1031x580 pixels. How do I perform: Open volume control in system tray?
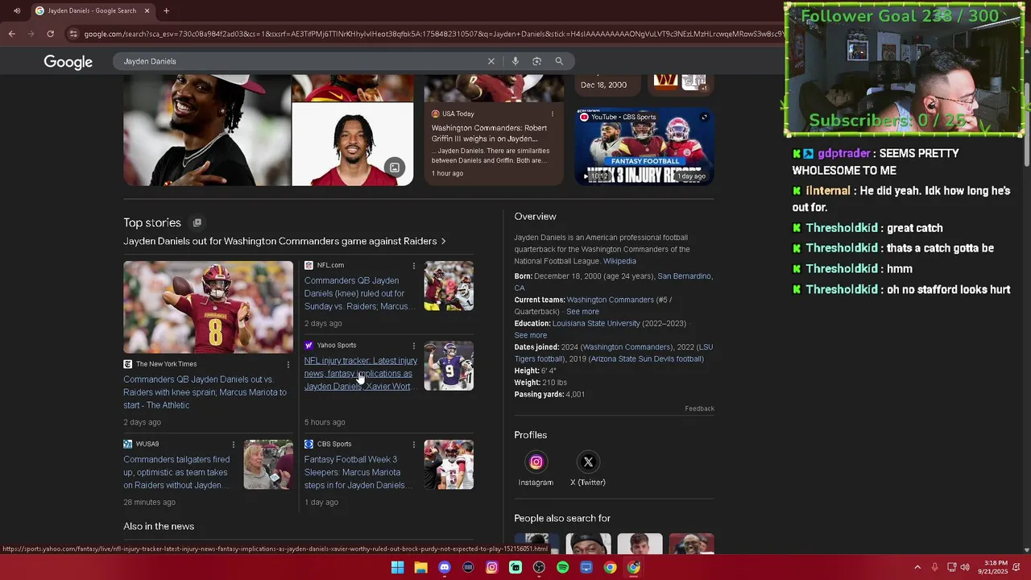(965, 567)
